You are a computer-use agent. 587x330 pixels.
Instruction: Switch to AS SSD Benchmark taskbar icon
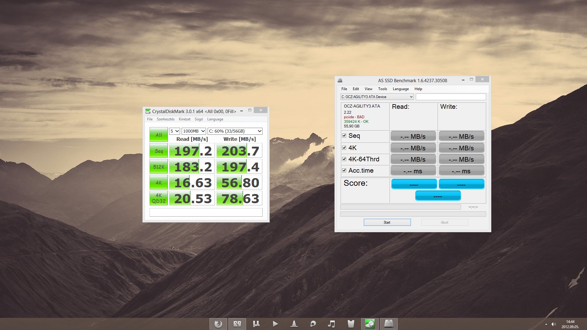point(389,324)
